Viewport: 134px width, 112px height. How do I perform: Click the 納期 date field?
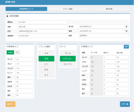102,31
